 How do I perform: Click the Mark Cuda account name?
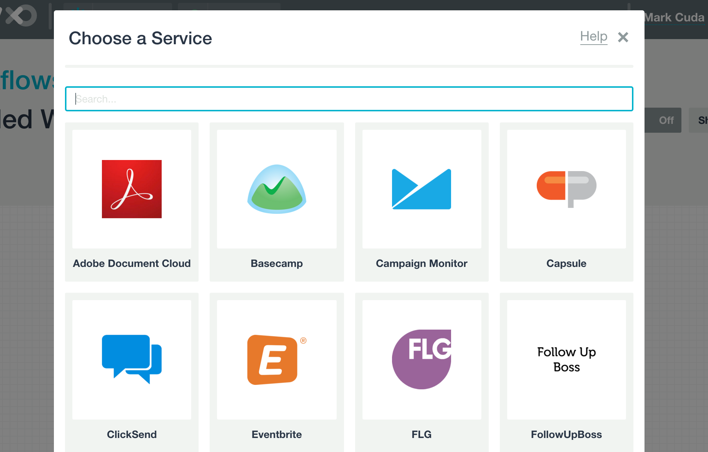pyautogui.click(x=674, y=17)
